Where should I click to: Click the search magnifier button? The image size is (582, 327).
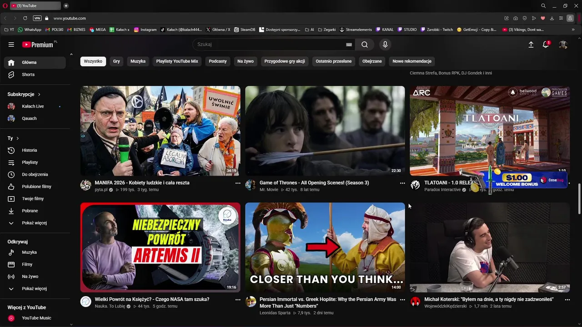tap(365, 45)
